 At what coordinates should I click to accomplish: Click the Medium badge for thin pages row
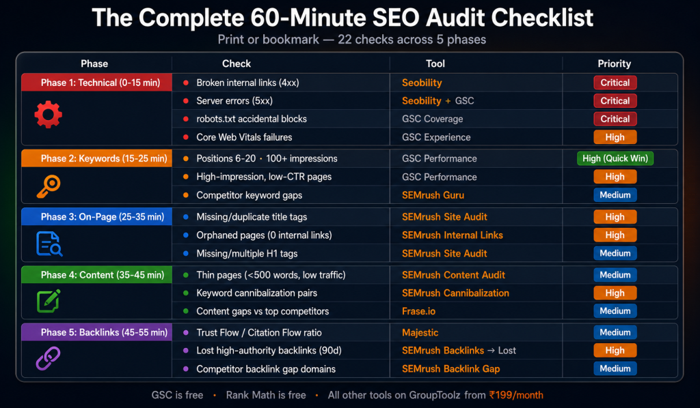615,275
